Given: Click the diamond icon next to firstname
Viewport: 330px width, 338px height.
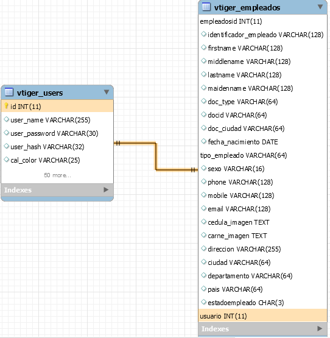Looking at the screenshot, I should coord(204,48).
